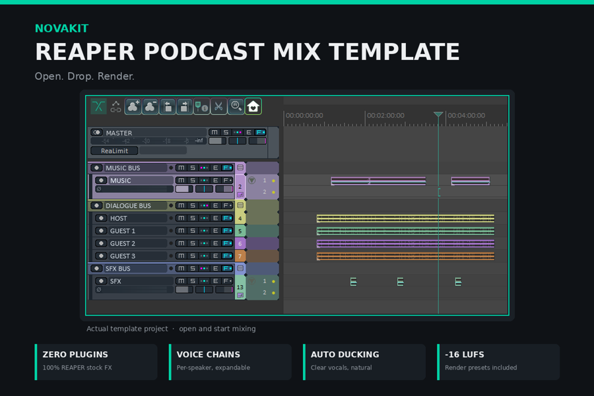Click the home heart toolbar icon
Viewport: 594px width, 396px height.
click(x=253, y=106)
